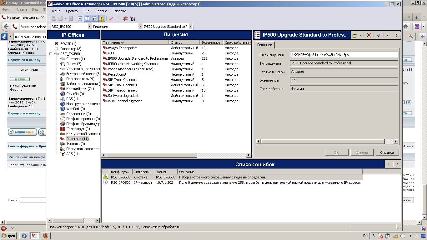Viewport: 427px width, 240px height.
Task: Go to previous license with the < arrow
Action: (x=388, y=35)
